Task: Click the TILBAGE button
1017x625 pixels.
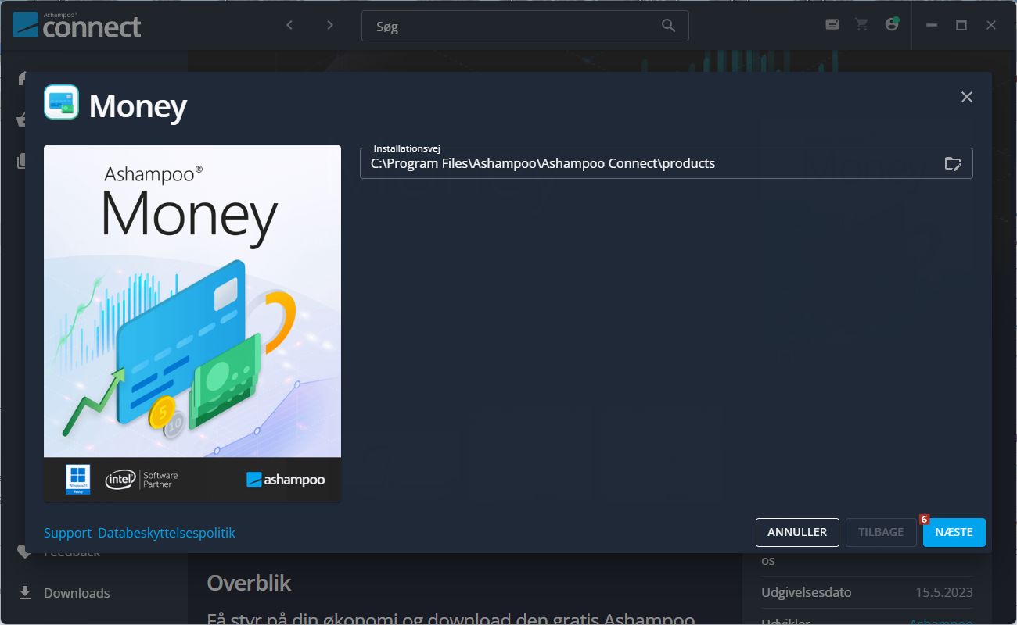Action: coord(880,532)
